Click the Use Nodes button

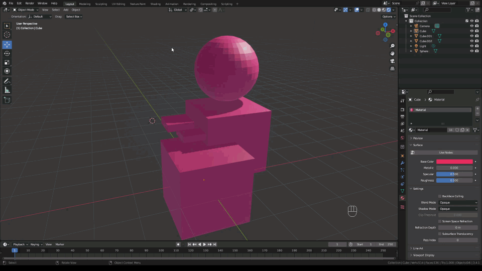[x=445, y=153]
